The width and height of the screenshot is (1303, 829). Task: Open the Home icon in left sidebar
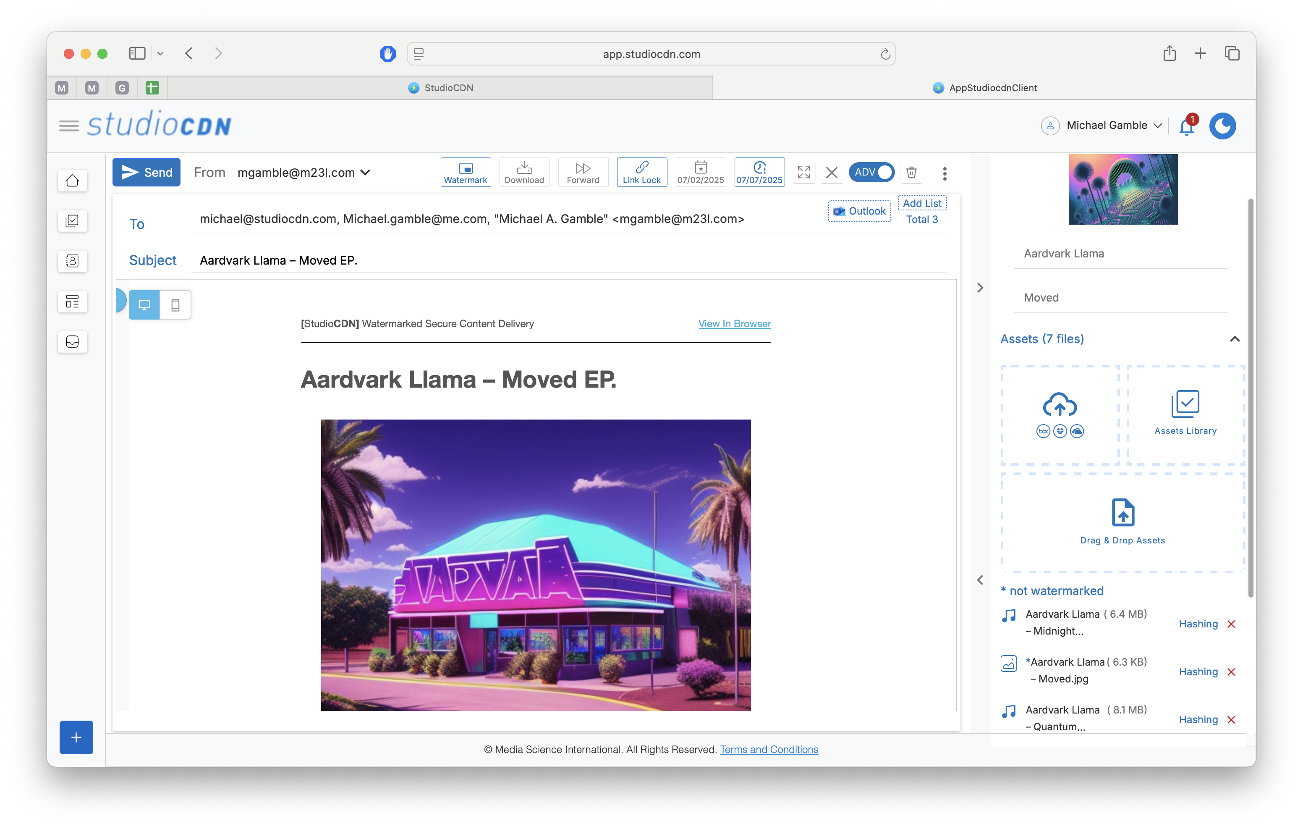pos(73,181)
